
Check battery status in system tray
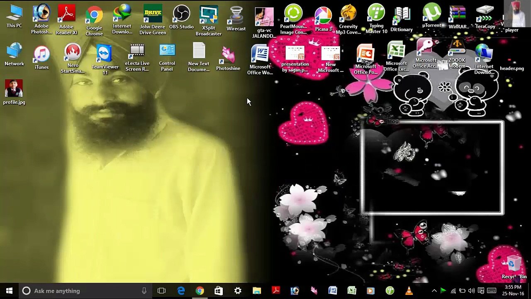(462, 291)
